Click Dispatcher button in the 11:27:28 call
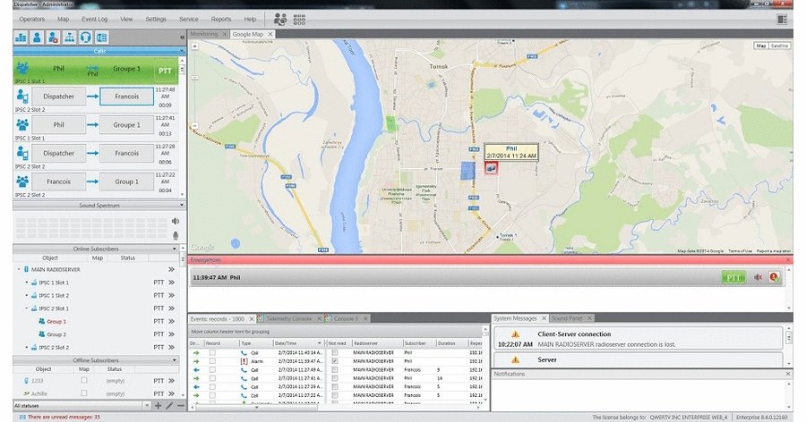806x422 pixels. 58,153
